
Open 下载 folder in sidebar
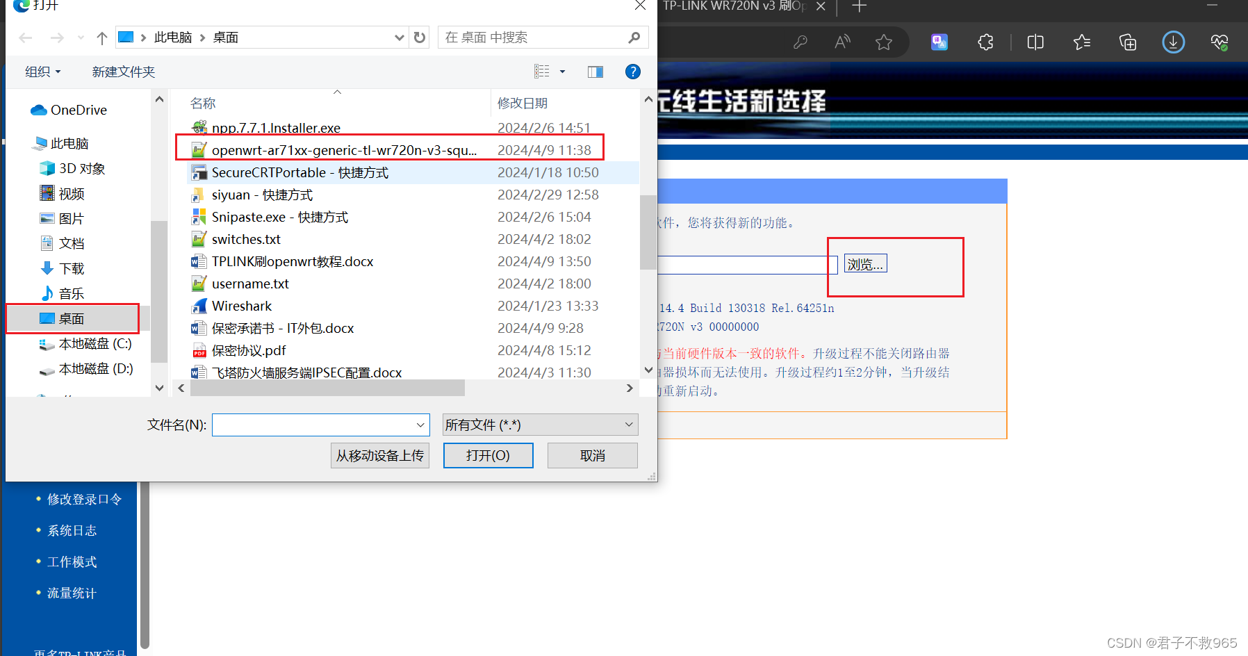[63, 268]
